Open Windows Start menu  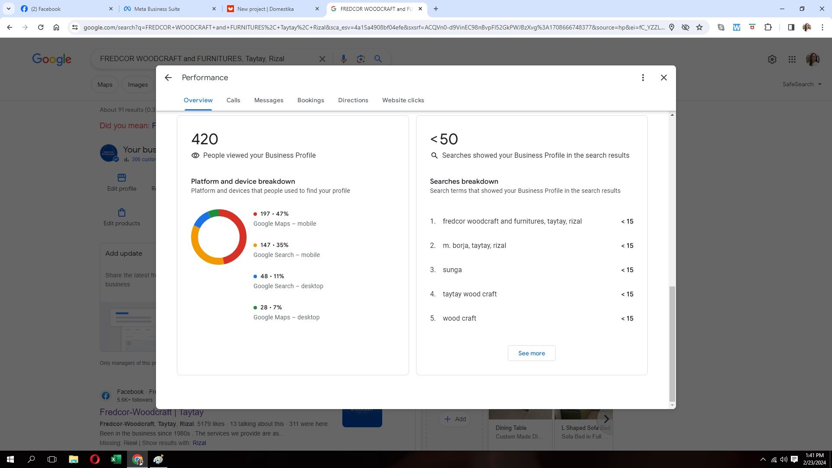click(10, 459)
